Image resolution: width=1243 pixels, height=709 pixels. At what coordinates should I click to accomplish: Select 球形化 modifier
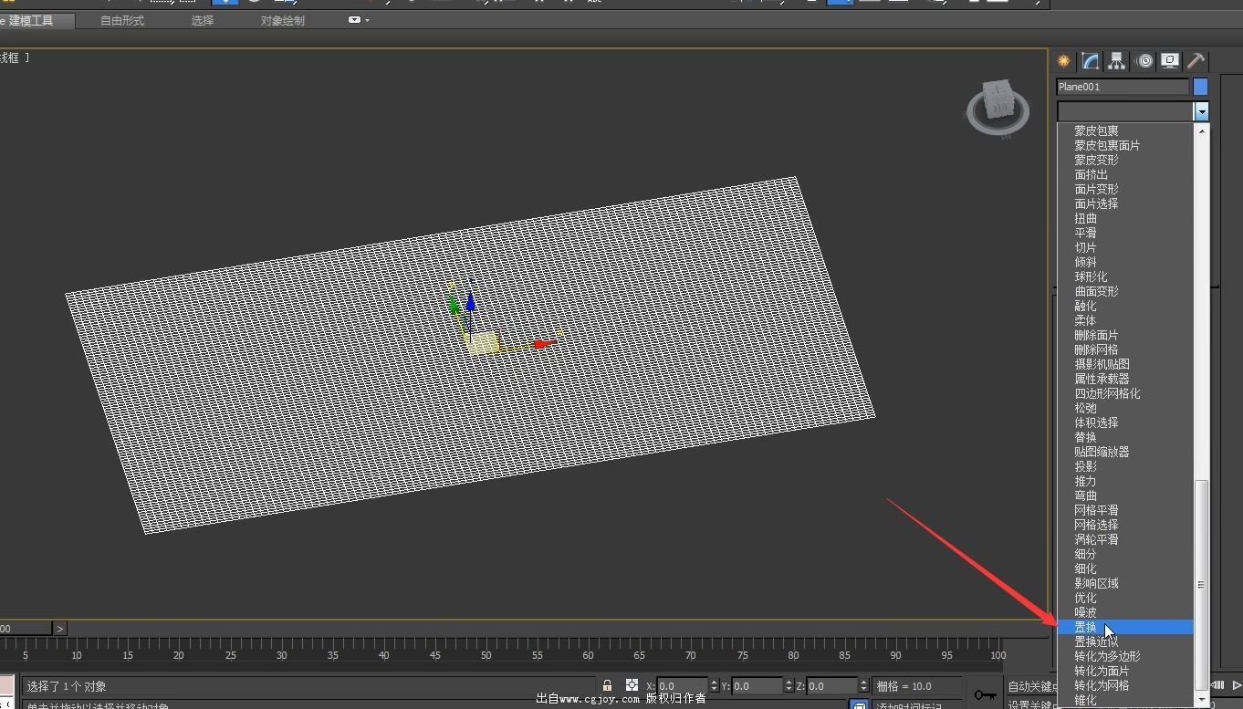click(x=1126, y=276)
